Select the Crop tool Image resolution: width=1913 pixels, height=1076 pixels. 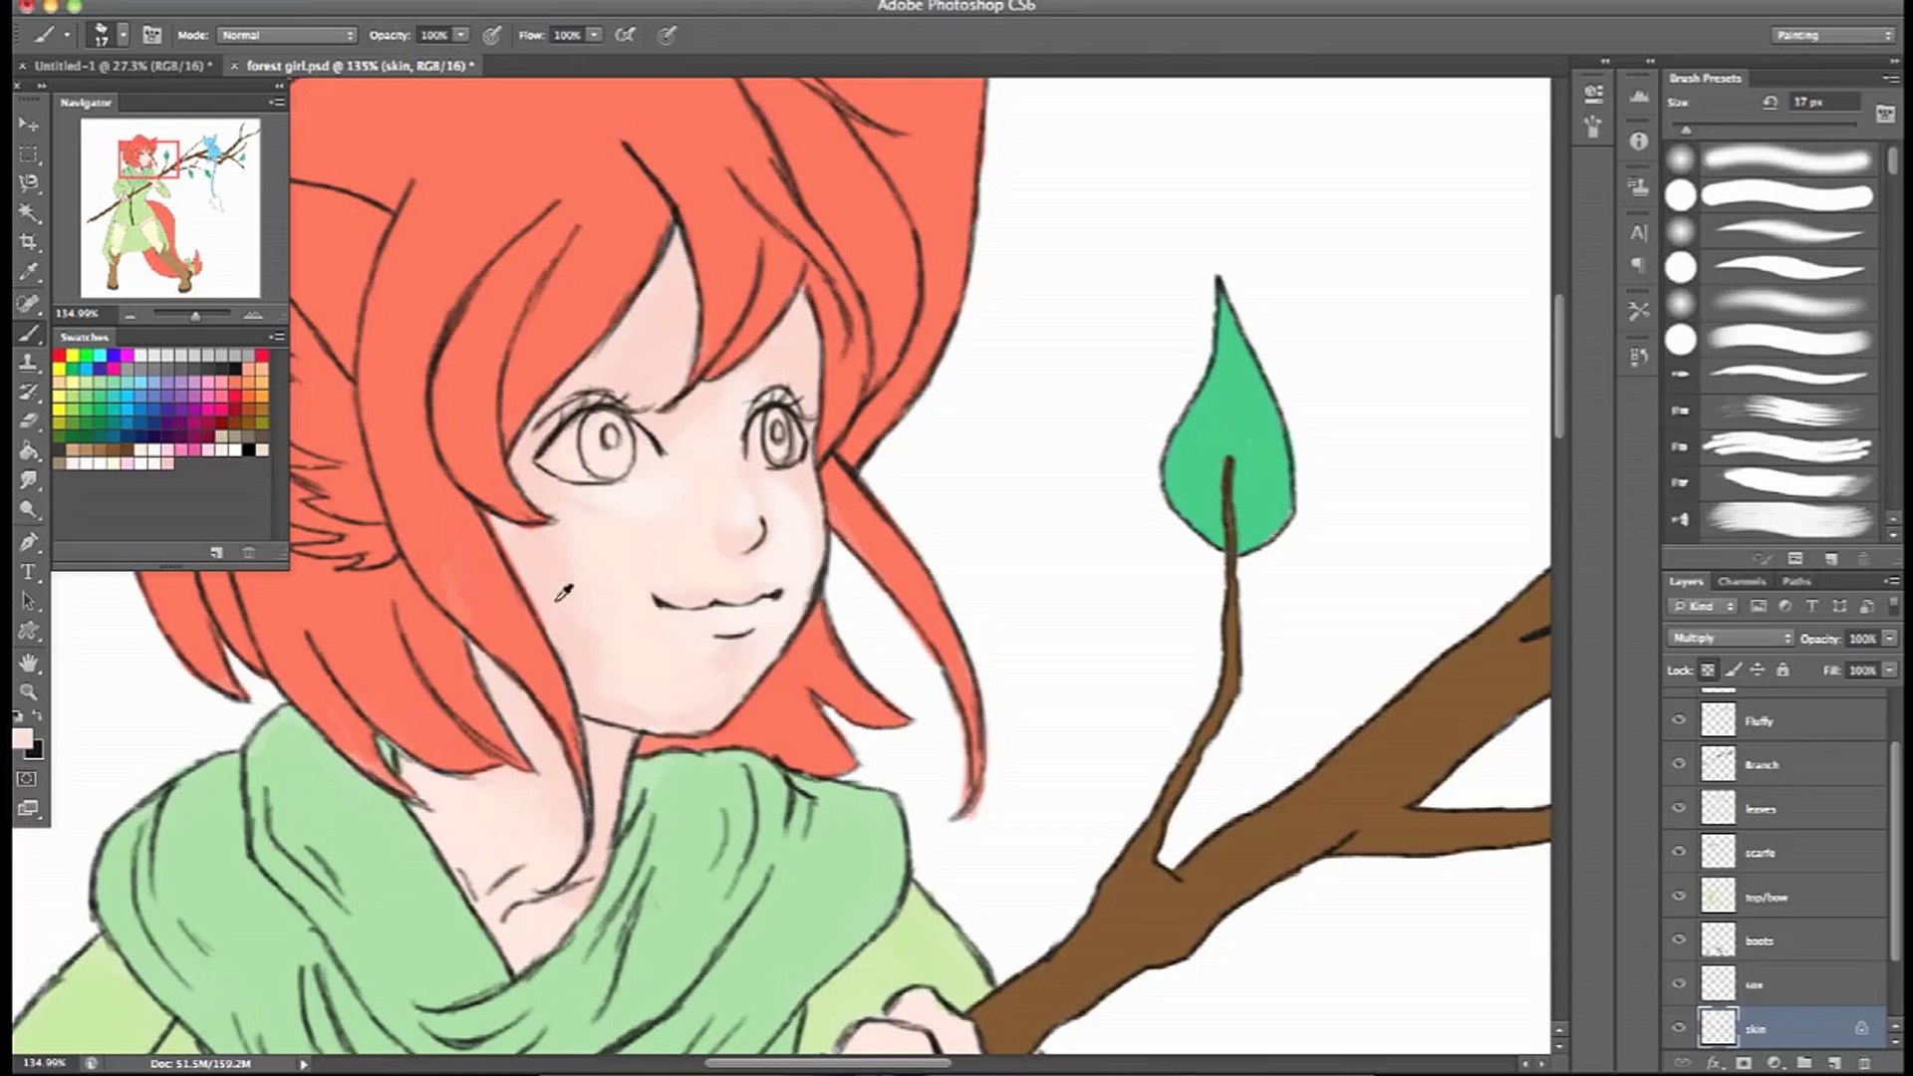coord(28,242)
